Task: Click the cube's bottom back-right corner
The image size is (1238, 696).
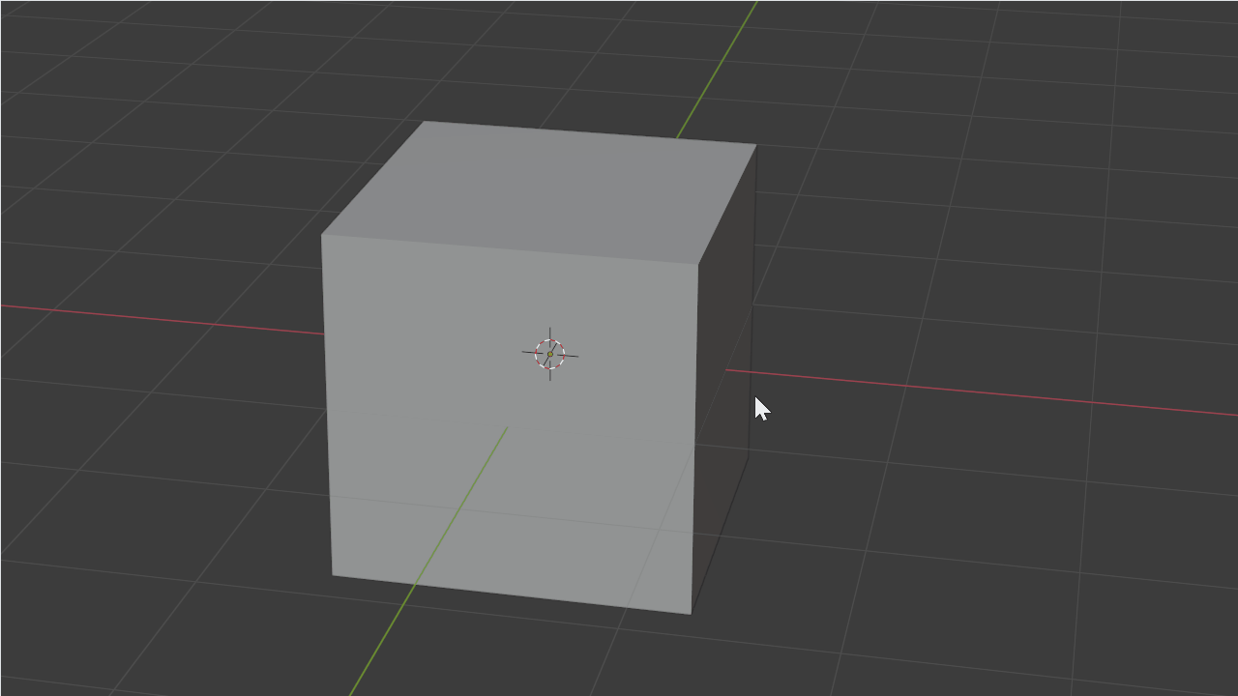Action: pos(749,454)
